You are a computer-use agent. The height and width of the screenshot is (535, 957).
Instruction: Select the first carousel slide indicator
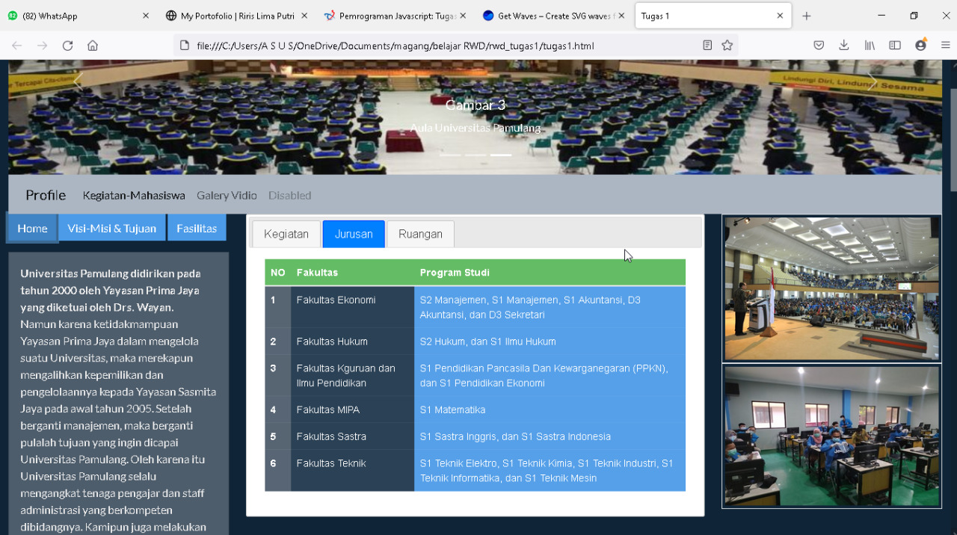click(x=450, y=155)
